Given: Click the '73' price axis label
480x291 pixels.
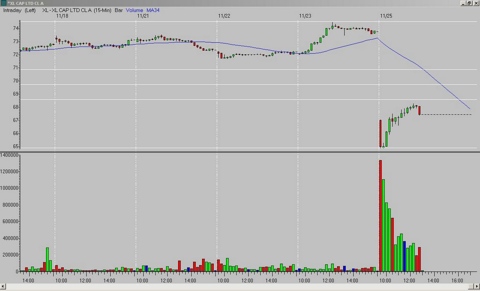Looking at the screenshot, I should coord(15,42).
